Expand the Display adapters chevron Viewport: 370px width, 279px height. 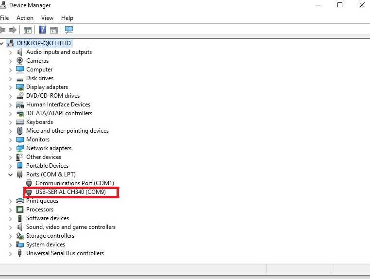pyautogui.click(x=10, y=87)
